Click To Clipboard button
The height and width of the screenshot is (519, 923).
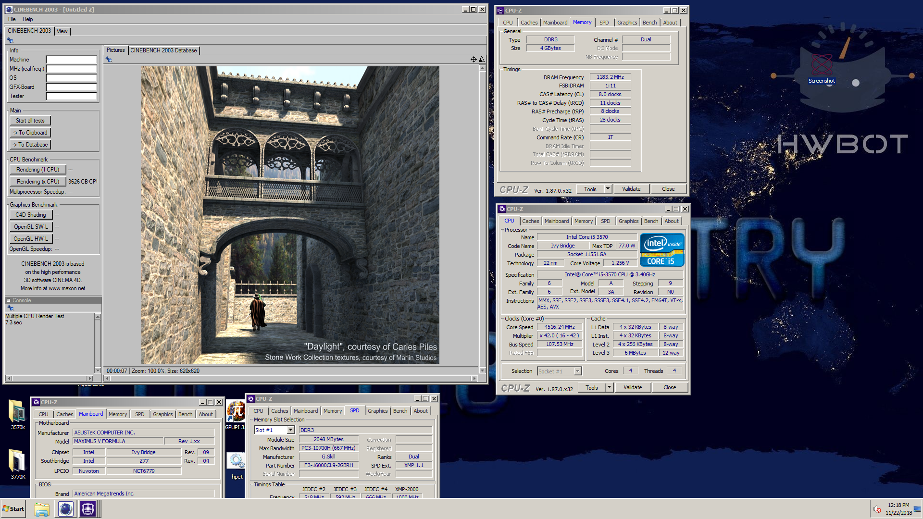click(x=30, y=133)
